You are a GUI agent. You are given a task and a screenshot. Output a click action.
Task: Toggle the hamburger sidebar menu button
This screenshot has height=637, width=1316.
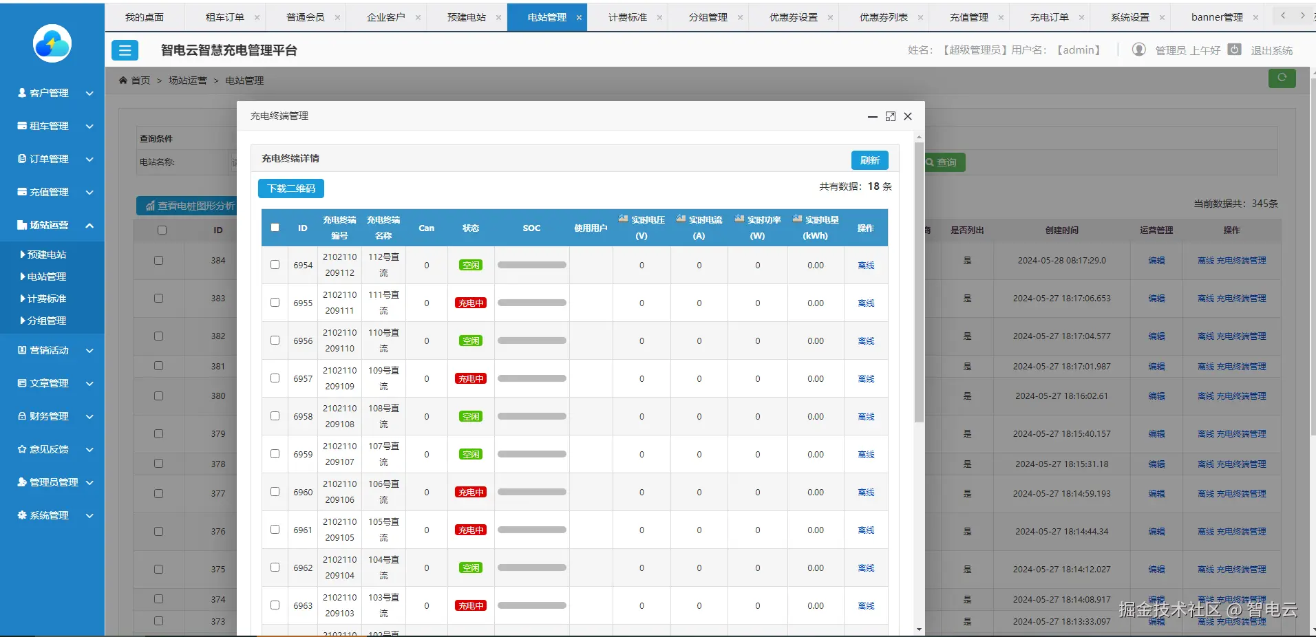(125, 50)
